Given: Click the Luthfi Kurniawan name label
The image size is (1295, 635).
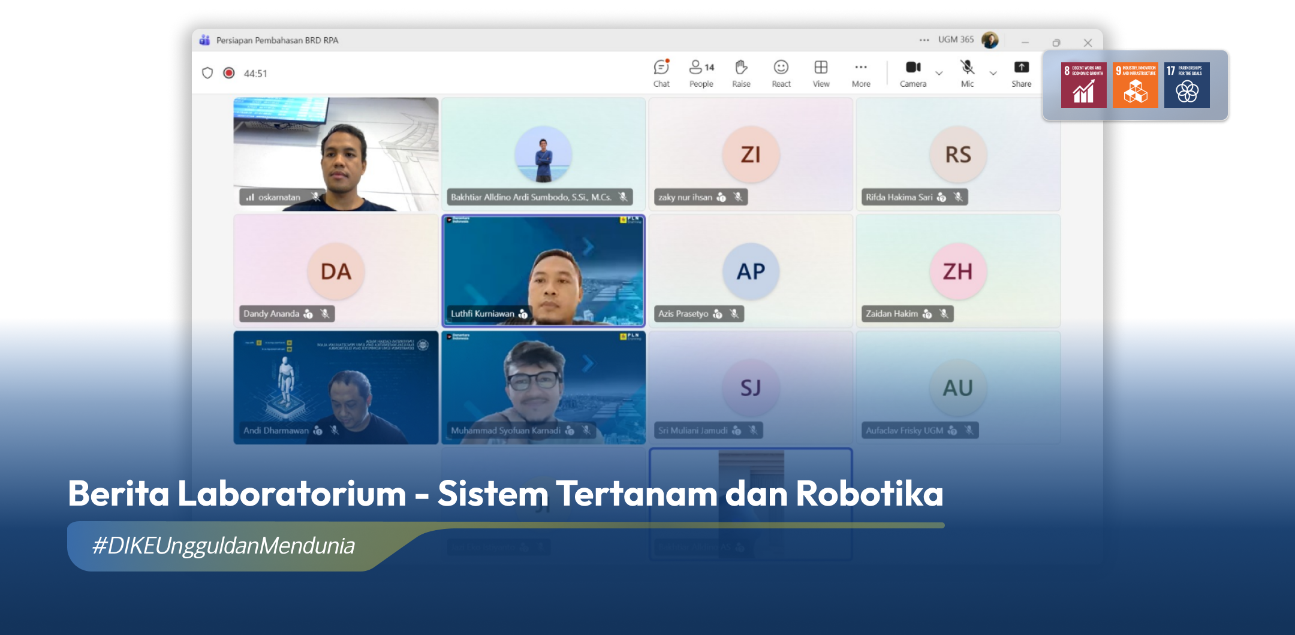Looking at the screenshot, I should (482, 313).
